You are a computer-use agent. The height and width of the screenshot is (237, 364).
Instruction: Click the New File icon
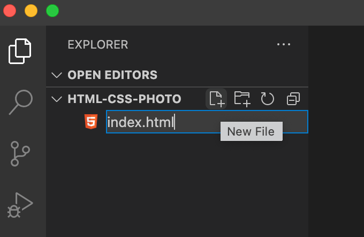tap(216, 99)
